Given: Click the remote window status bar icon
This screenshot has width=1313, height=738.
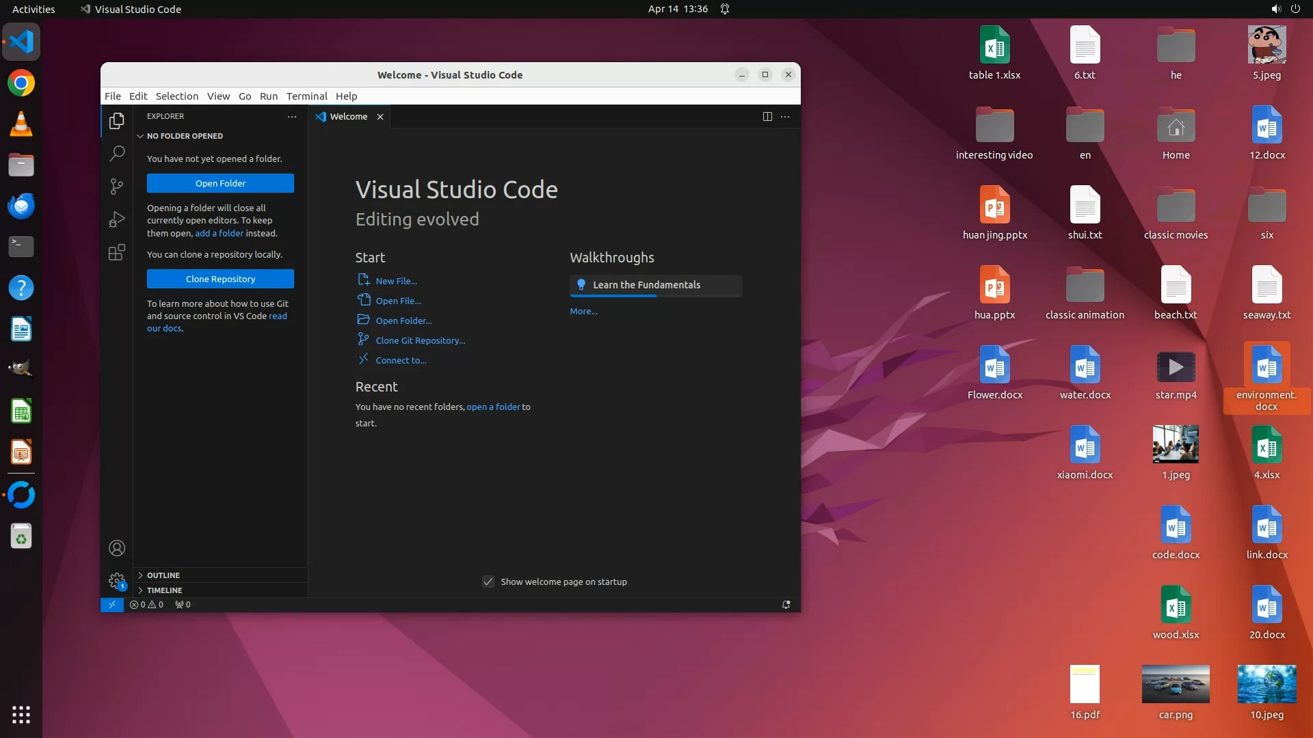Looking at the screenshot, I should coord(112,605).
